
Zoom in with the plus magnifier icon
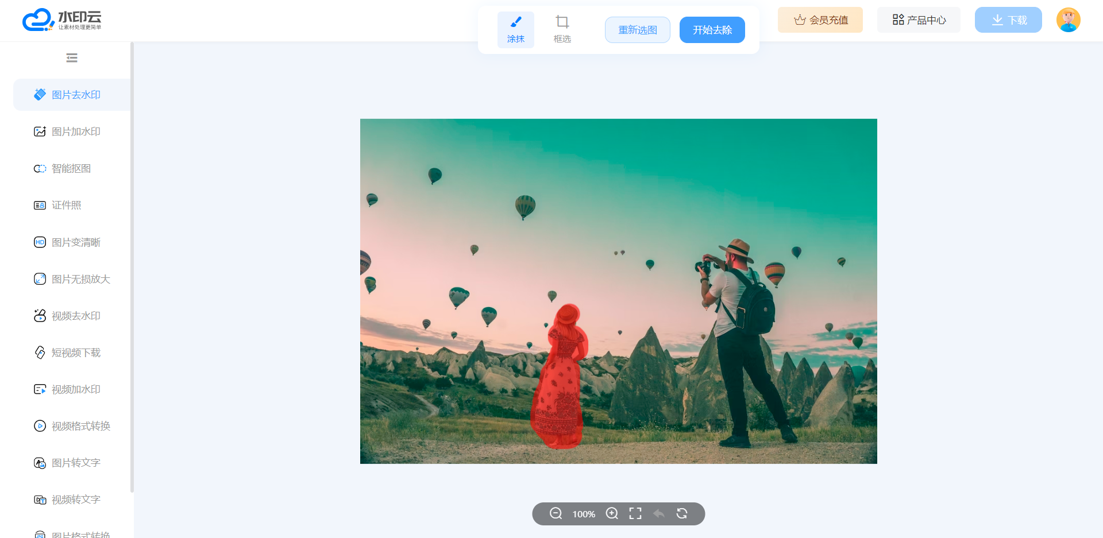[x=612, y=513]
